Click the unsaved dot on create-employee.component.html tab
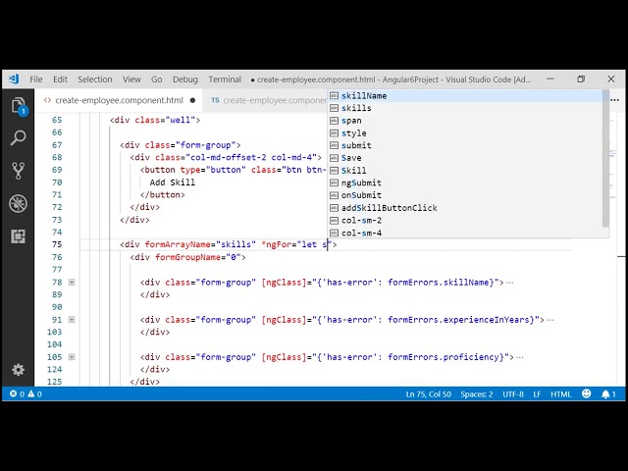This screenshot has width=628, height=471. click(x=192, y=100)
